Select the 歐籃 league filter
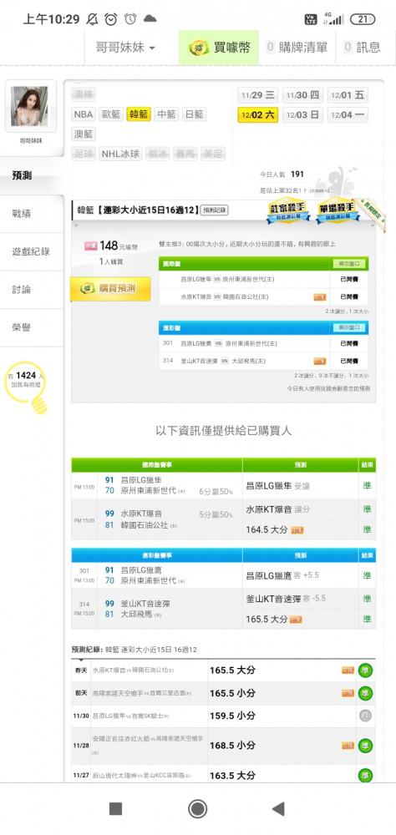The image size is (396, 835). pyautogui.click(x=111, y=114)
